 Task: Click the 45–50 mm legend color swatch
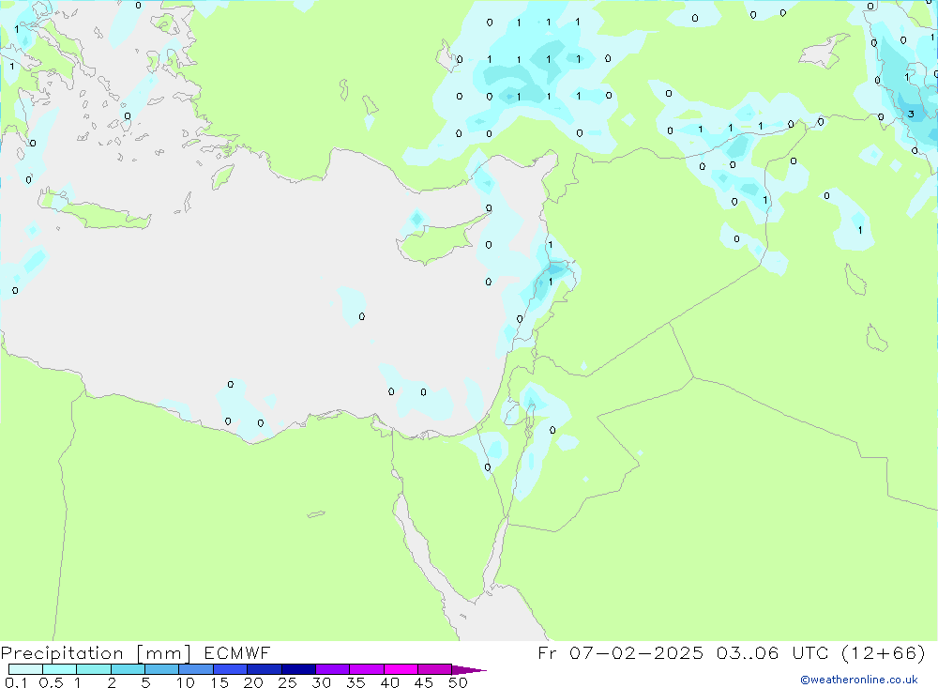(435, 669)
